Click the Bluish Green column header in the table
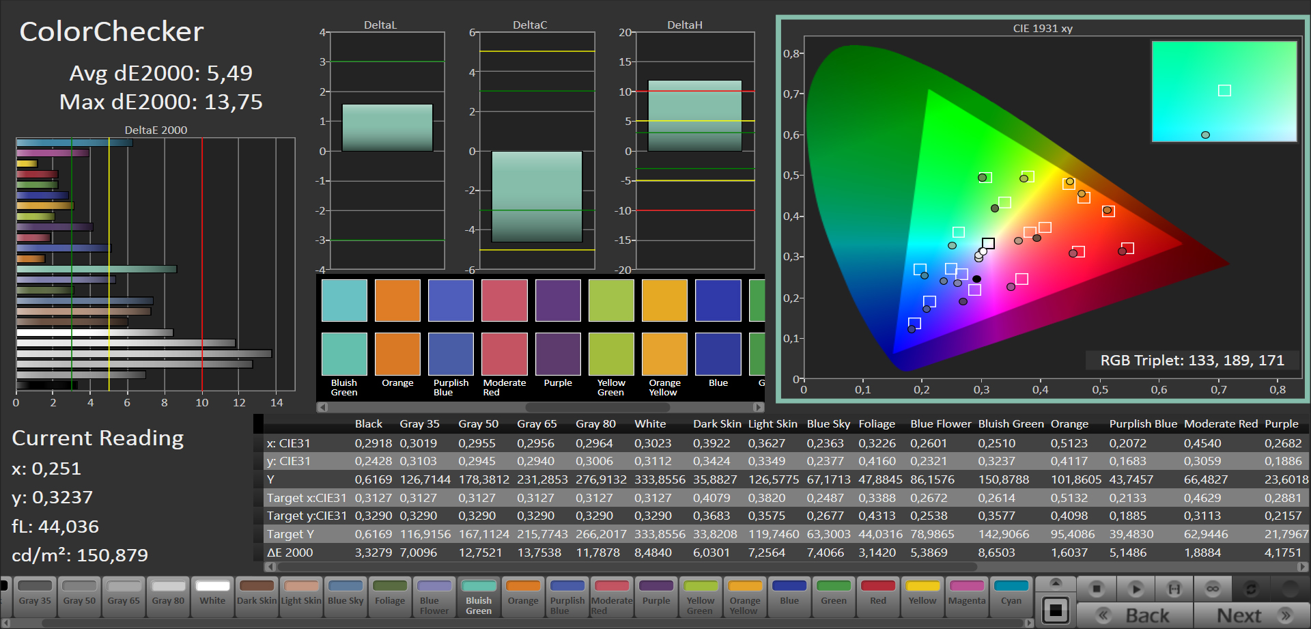Image resolution: width=1311 pixels, height=629 pixels. pyautogui.click(x=1011, y=424)
